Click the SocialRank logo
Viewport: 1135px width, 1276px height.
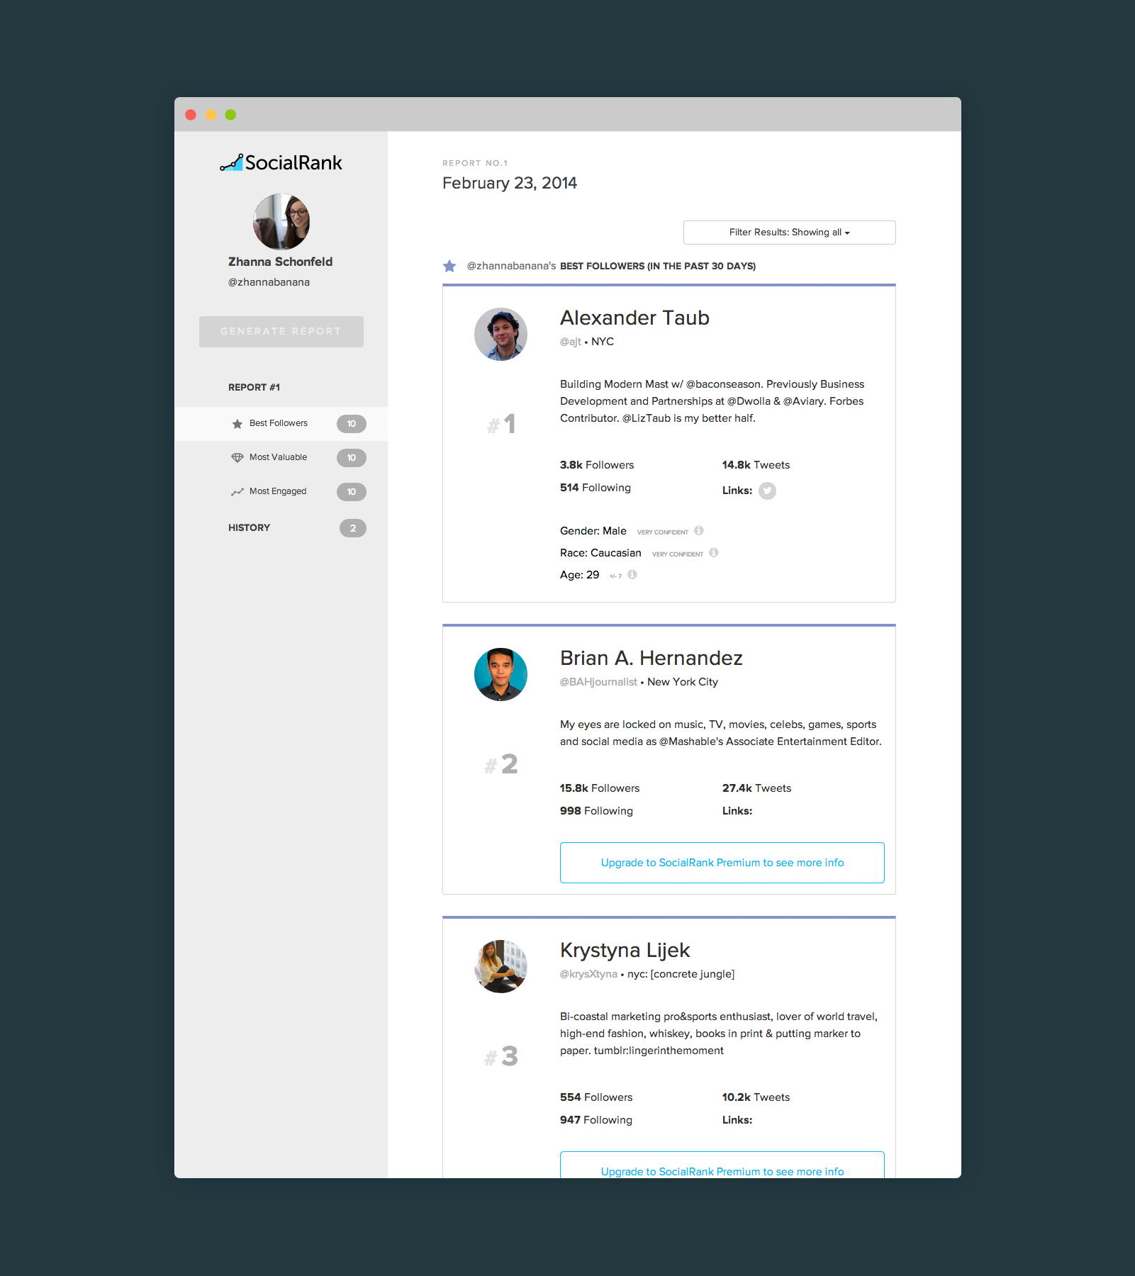tap(281, 163)
